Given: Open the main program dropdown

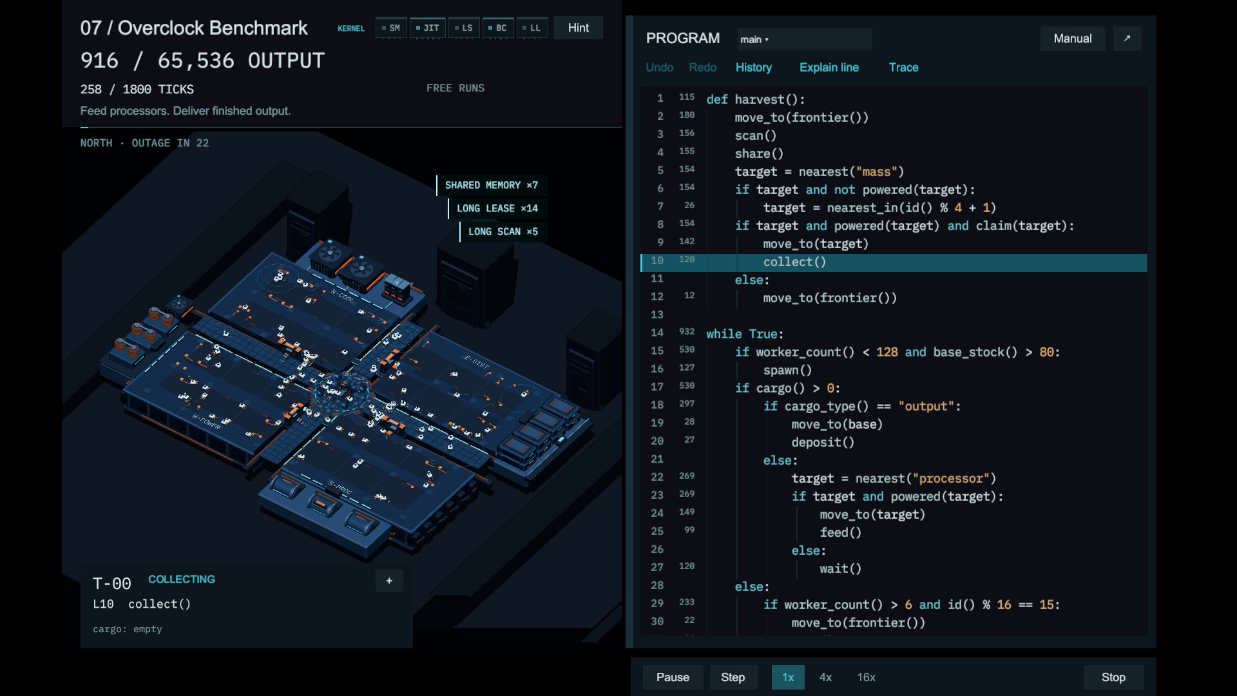Looking at the screenshot, I should (x=805, y=39).
